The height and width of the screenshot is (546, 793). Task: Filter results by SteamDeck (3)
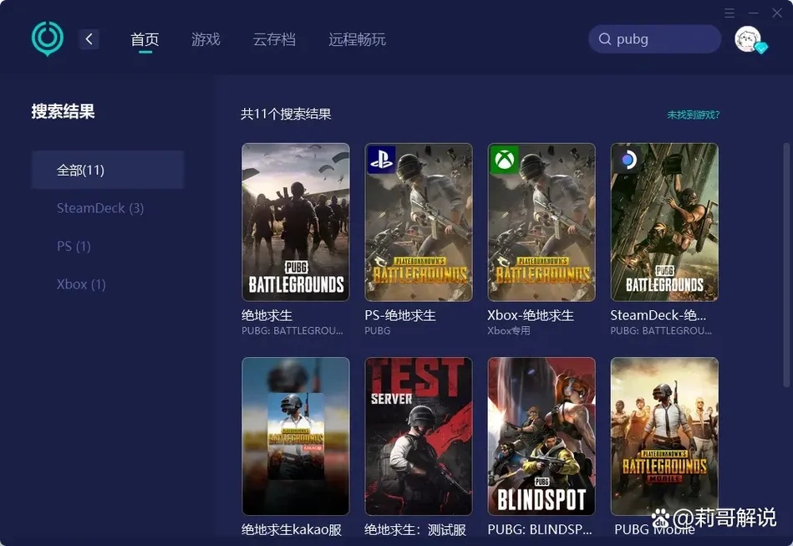click(x=100, y=208)
